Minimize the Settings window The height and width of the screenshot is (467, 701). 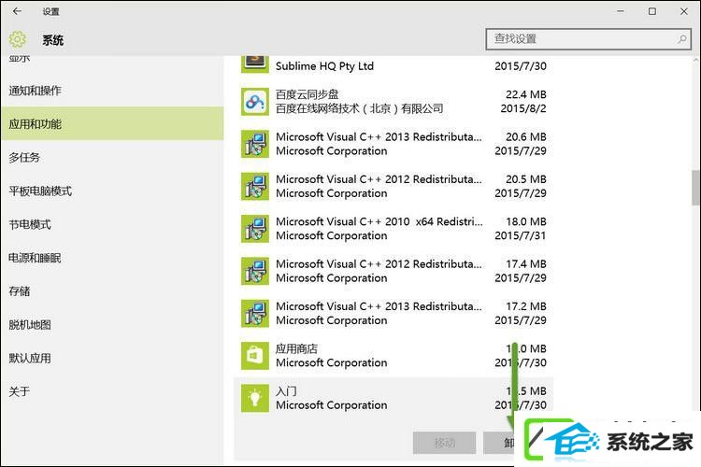[621, 11]
